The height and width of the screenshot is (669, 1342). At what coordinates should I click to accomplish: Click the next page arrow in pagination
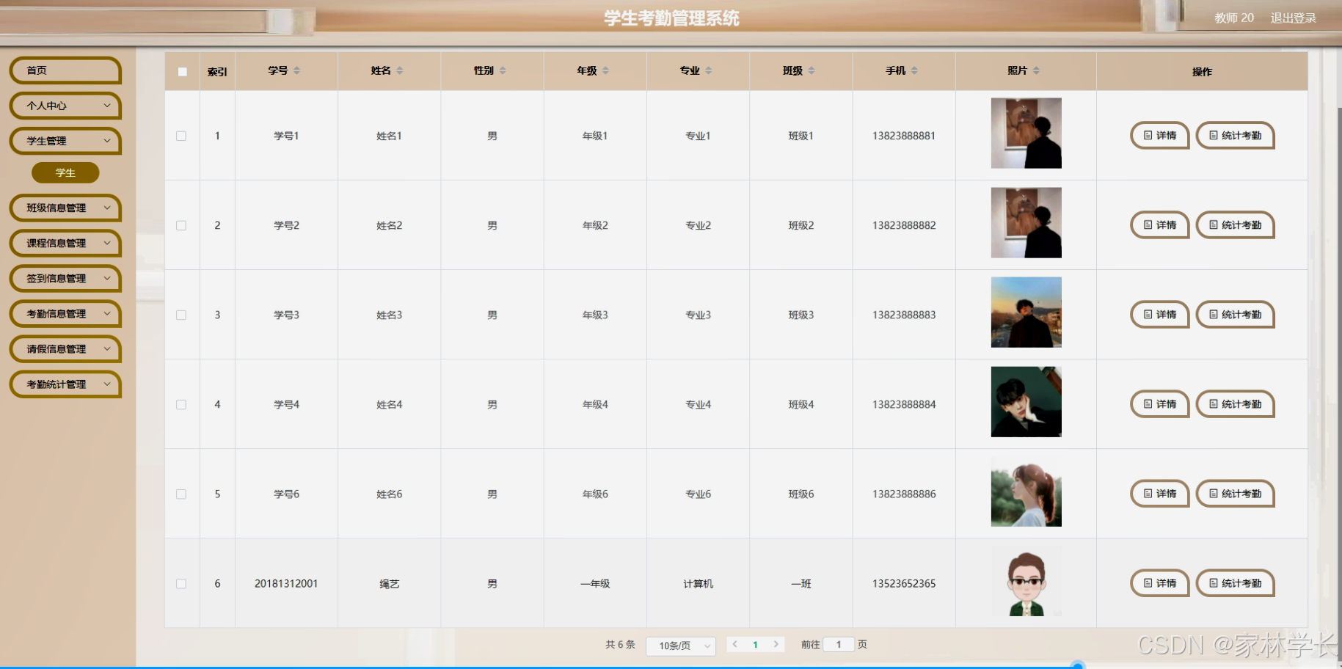tap(776, 644)
